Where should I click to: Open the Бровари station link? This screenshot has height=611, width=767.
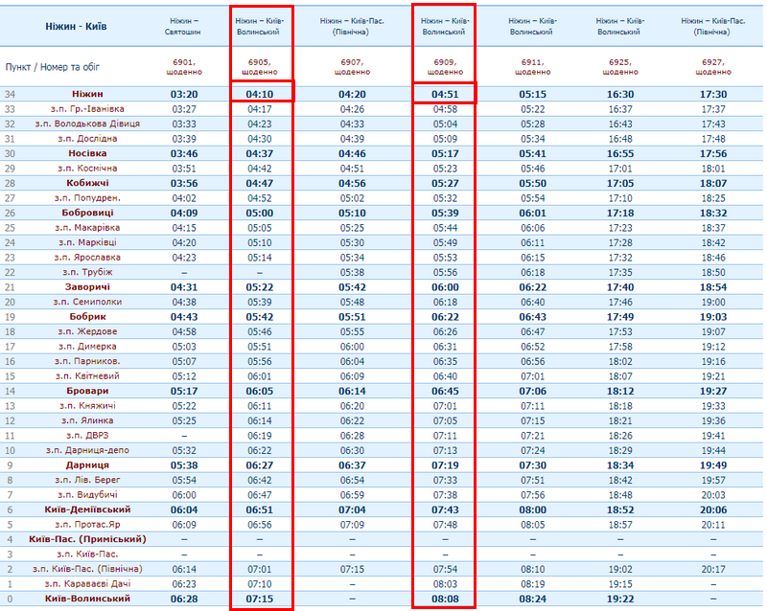tap(87, 391)
